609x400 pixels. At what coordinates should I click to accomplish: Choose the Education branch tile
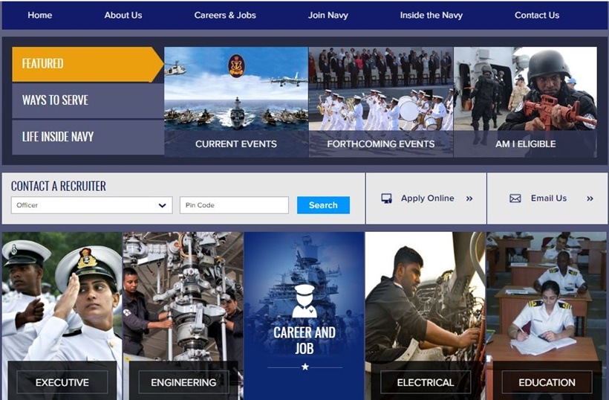click(x=547, y=382)
